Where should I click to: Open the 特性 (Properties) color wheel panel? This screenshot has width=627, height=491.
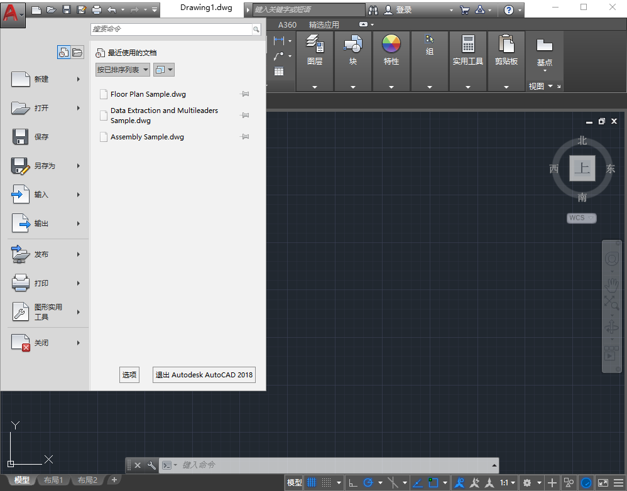[x=391, y=50]
